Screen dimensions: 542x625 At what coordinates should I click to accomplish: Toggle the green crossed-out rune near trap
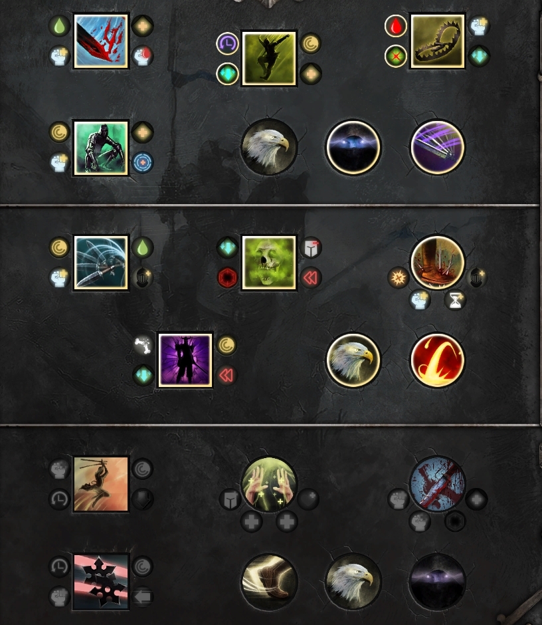pos(395,57)
